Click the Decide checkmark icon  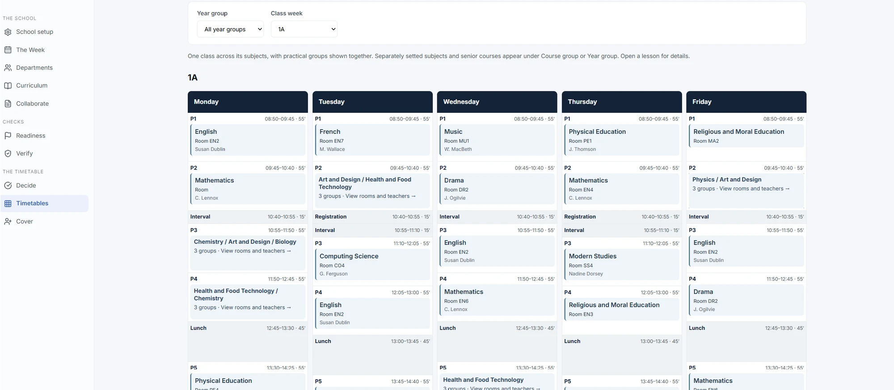pyautogui.click(x=8, y=186)
